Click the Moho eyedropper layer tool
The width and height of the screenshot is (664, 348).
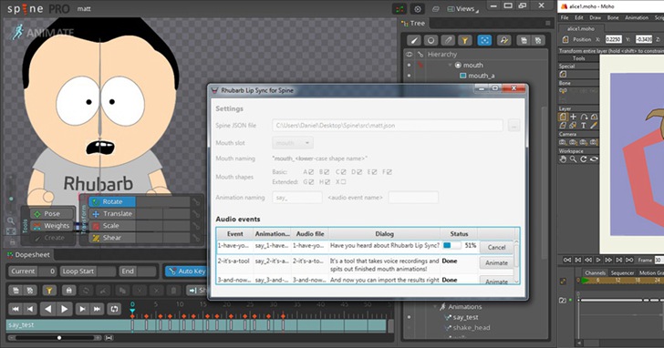[x=594, y=125]
